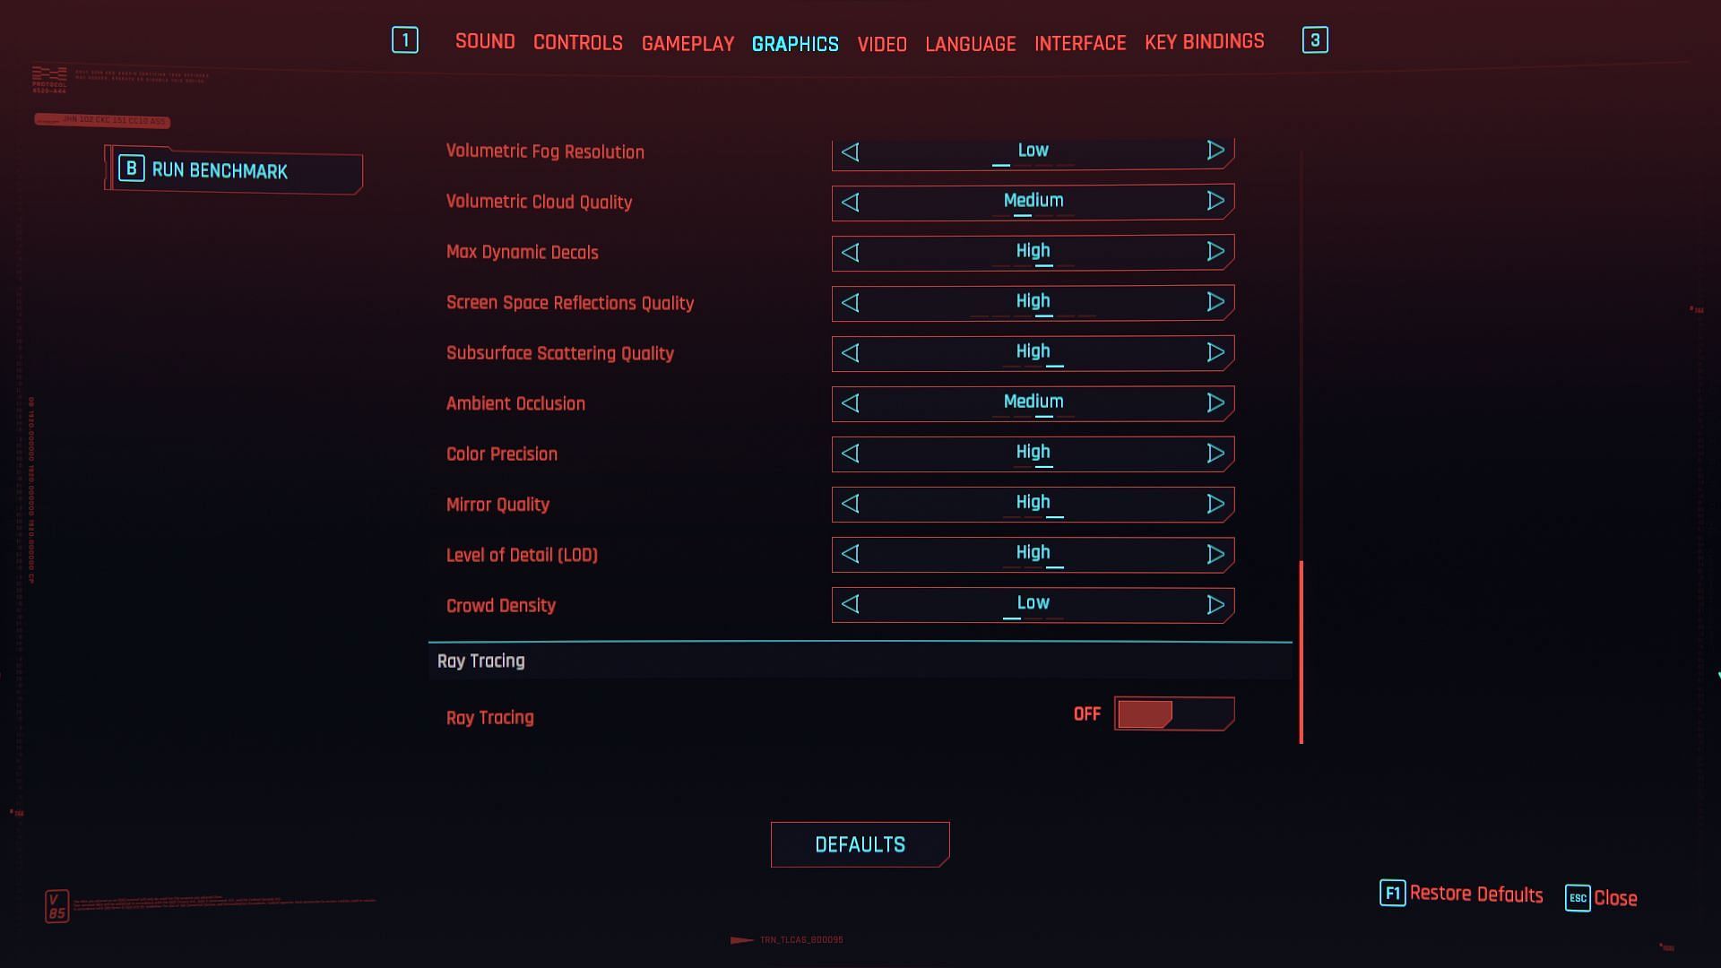
Task: Select the GRAPHICS tab
Action: click(x=795, y=42)
